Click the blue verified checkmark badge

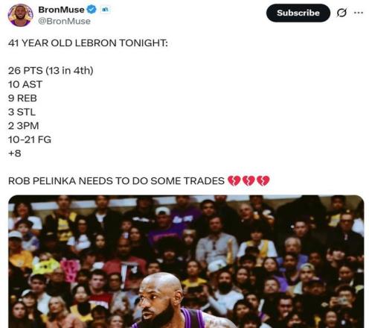pos(92,10)
